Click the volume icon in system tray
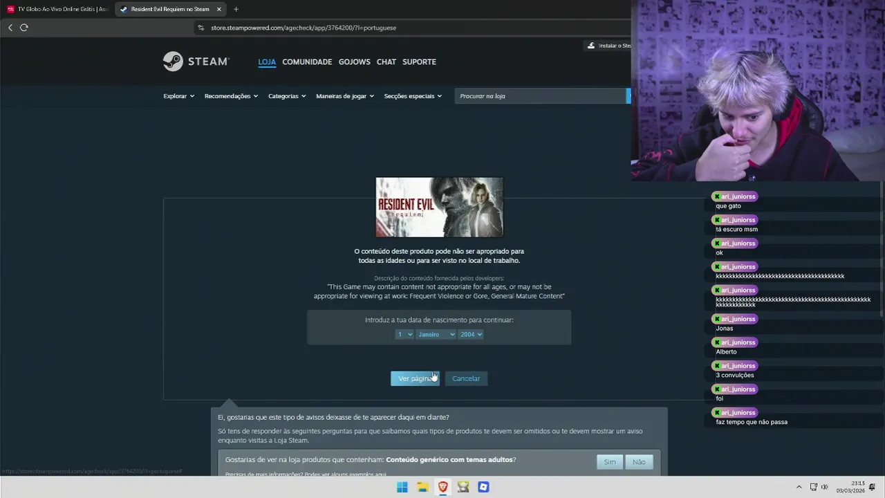Image resolution: width=885 pixels, height=498 pixels. pyautogui.click(x=824, y=487)
